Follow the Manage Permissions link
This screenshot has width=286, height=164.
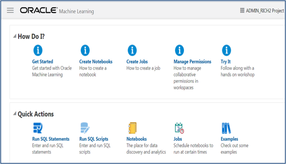coord(192,61)
